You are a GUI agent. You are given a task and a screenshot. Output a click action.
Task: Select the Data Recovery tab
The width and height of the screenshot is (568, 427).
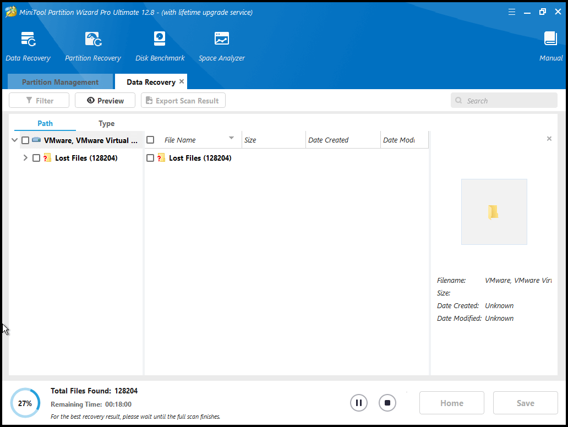point(151,82)
